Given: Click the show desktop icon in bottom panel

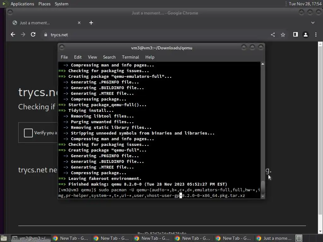Looking at the screenshot, I should (x=4, y=238).
